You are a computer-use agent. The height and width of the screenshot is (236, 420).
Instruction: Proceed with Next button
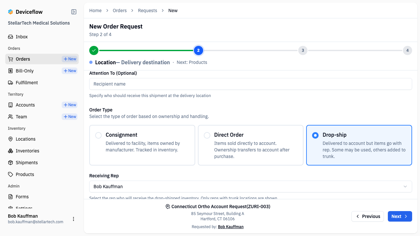(x=400, y=216)
